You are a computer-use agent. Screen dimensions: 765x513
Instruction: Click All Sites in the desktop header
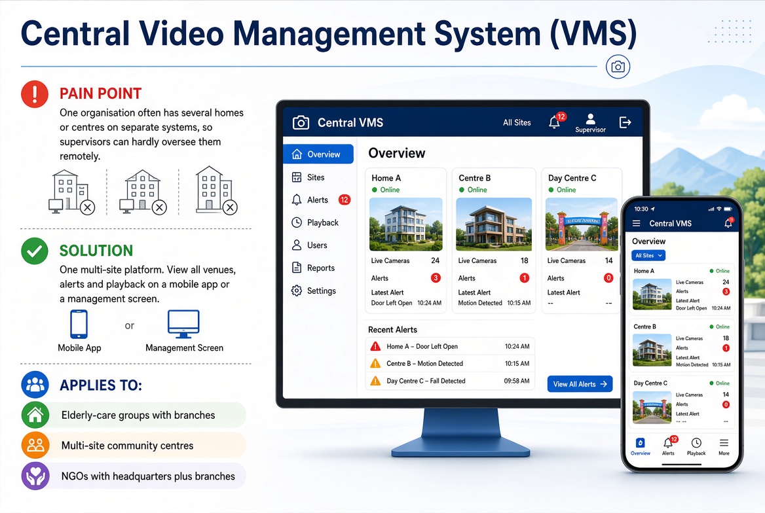(517, 122)
